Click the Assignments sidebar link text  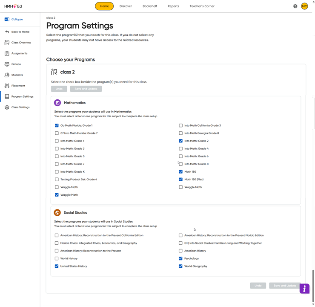[19, 53]
